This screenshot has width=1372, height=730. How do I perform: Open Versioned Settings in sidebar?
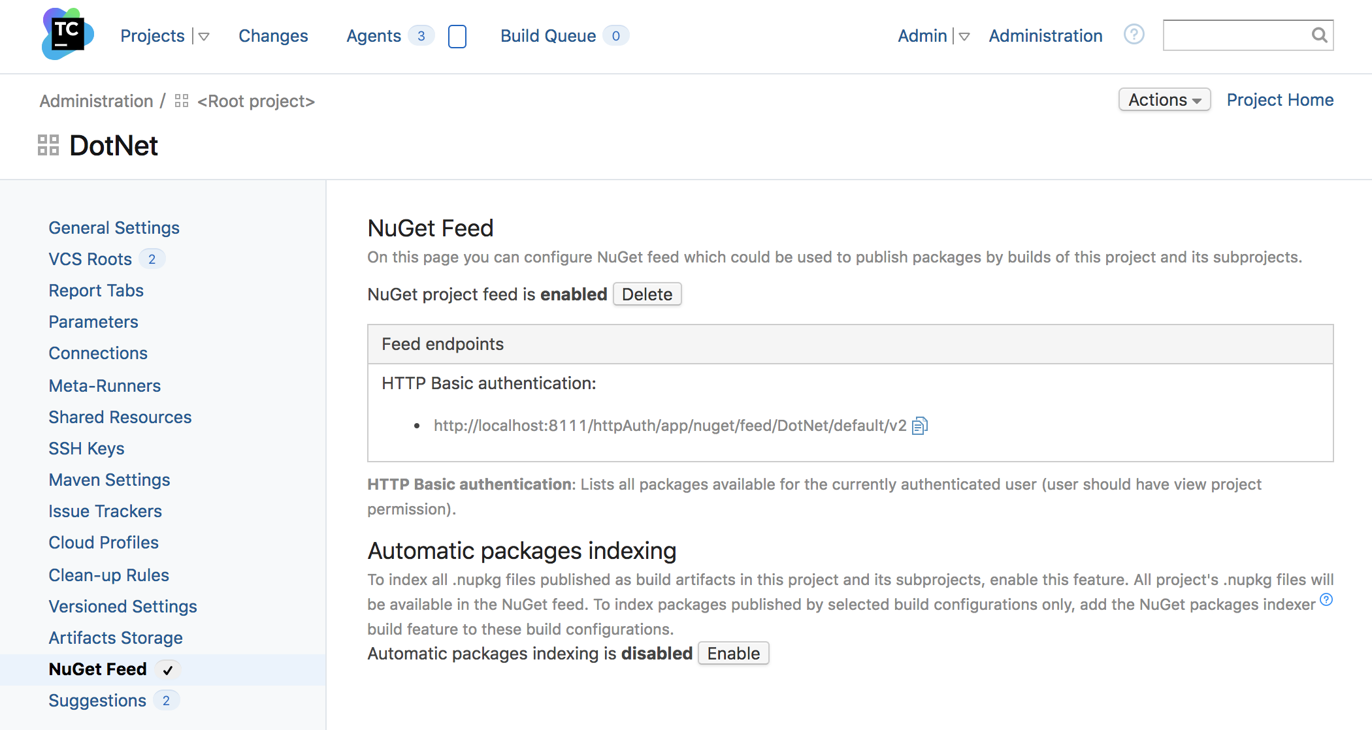coord(123,607)
